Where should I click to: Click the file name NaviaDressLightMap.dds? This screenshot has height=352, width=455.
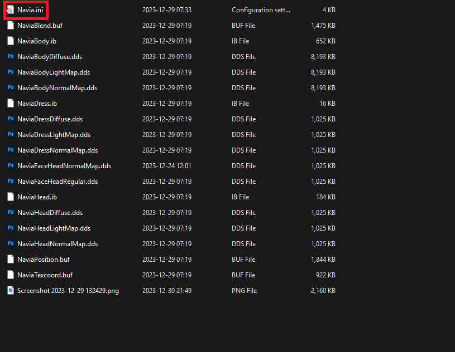(x=54, y=135)
